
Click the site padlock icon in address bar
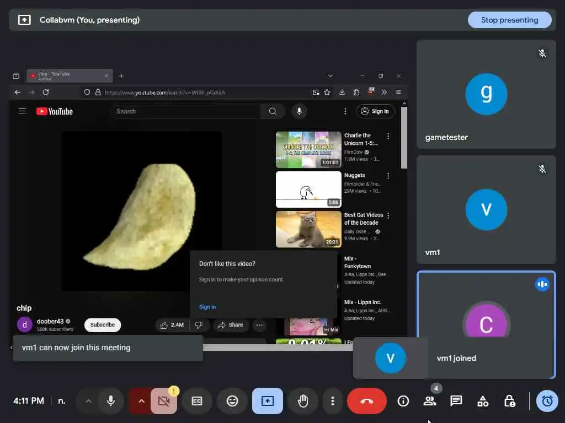pos(98,93)
